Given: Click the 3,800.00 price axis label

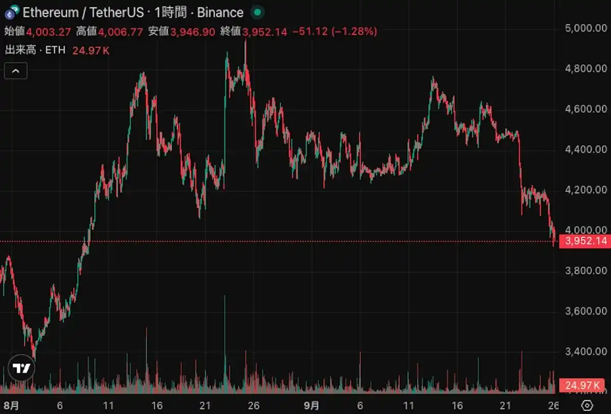Looking at the screenshot, I should click(586, 271).
